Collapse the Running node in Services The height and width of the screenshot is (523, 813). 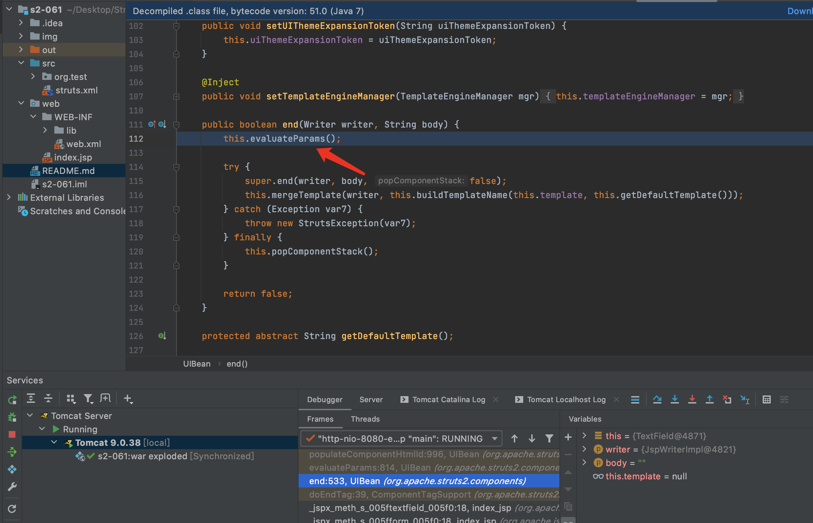(x=42, y=429)
